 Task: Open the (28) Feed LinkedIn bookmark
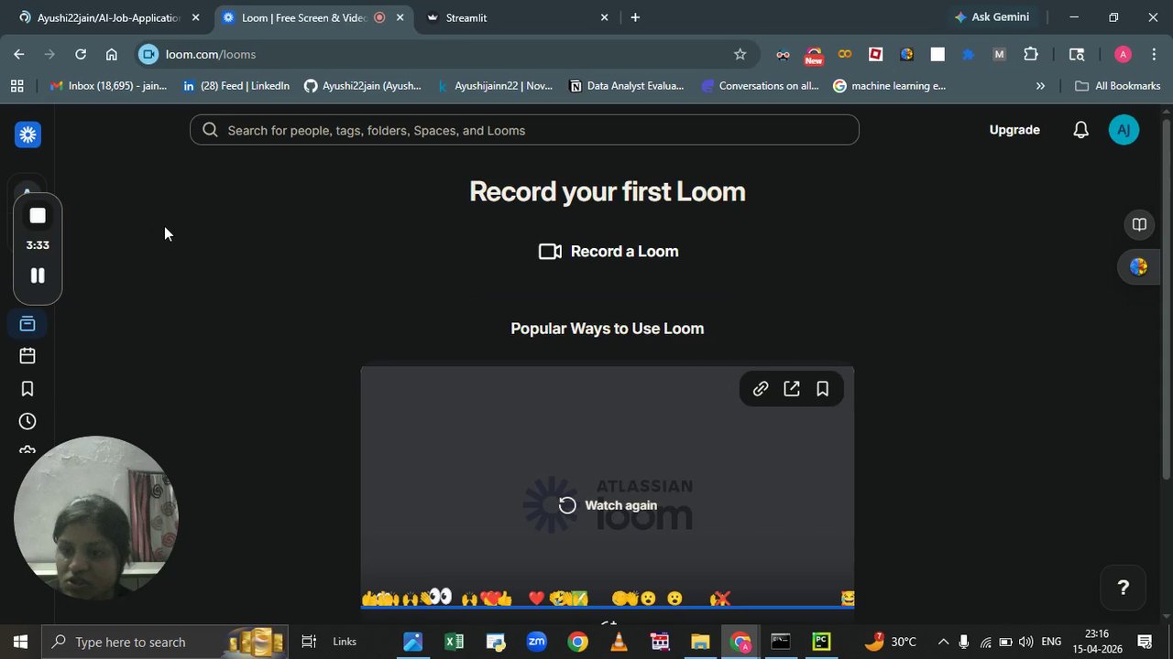point(236,86)
